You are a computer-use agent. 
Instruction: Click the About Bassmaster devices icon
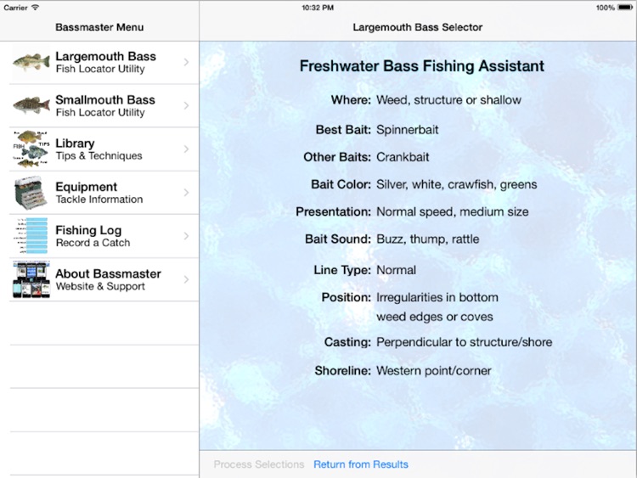click(x=31, y=279)
